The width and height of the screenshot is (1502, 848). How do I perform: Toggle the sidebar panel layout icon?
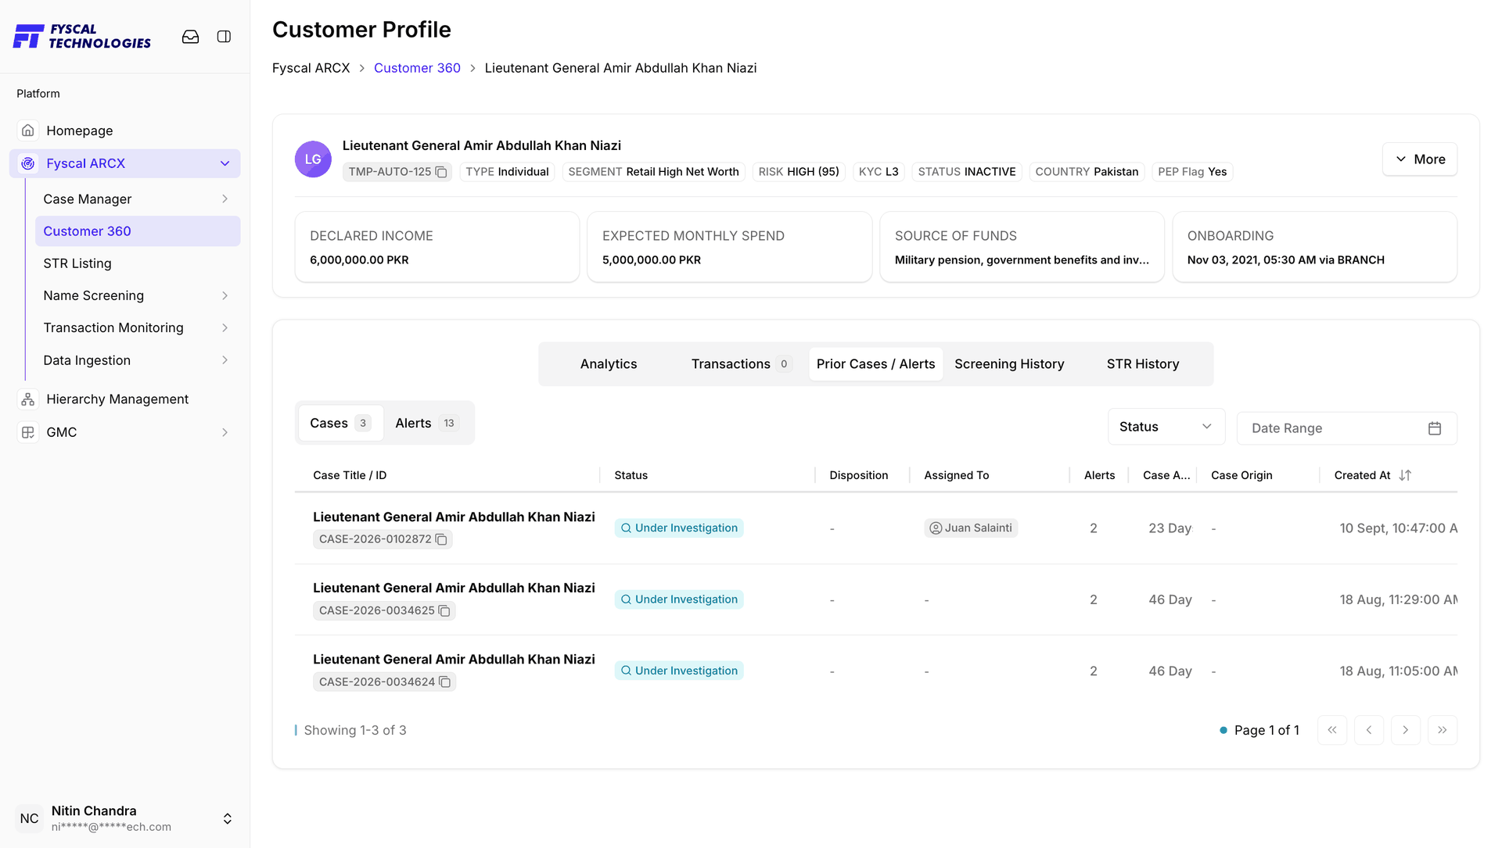[x=224, y=37]
